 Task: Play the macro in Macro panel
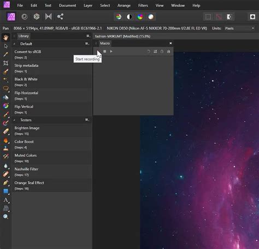[x=111, y=51]
